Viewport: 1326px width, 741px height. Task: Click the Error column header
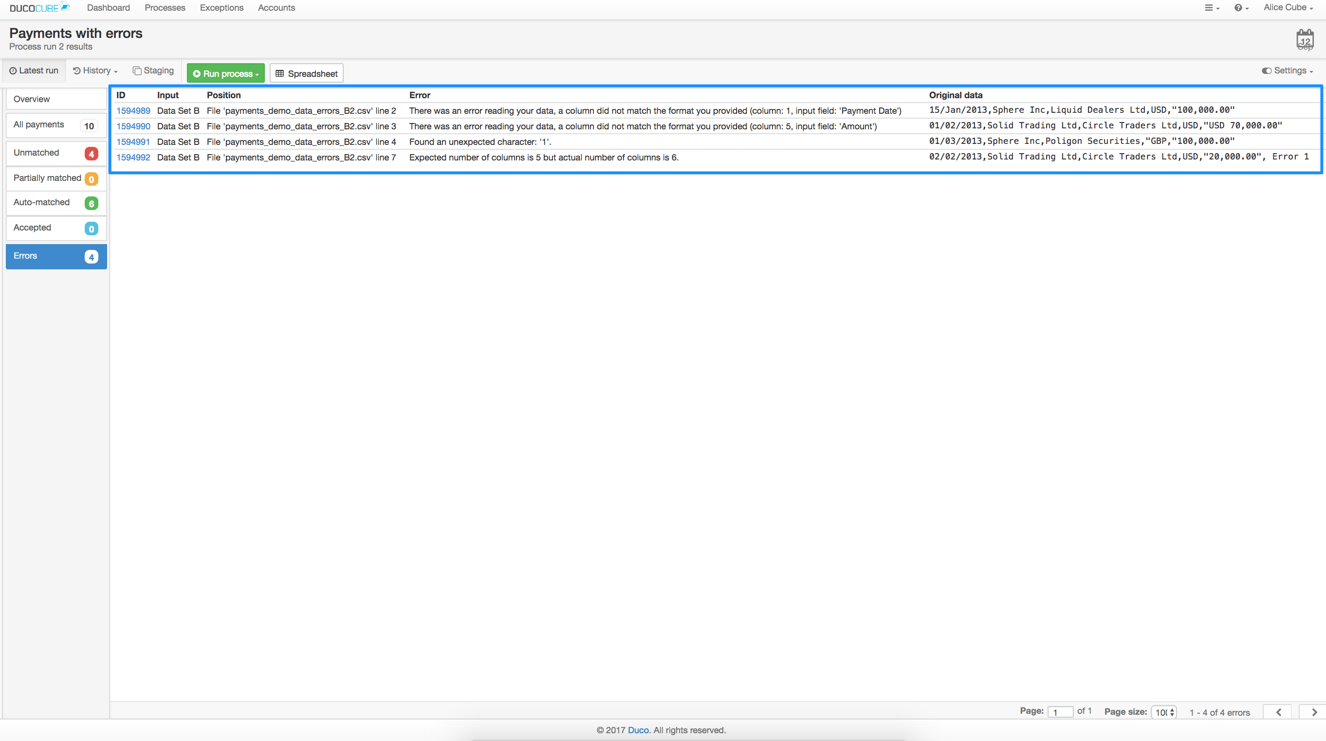420,95
